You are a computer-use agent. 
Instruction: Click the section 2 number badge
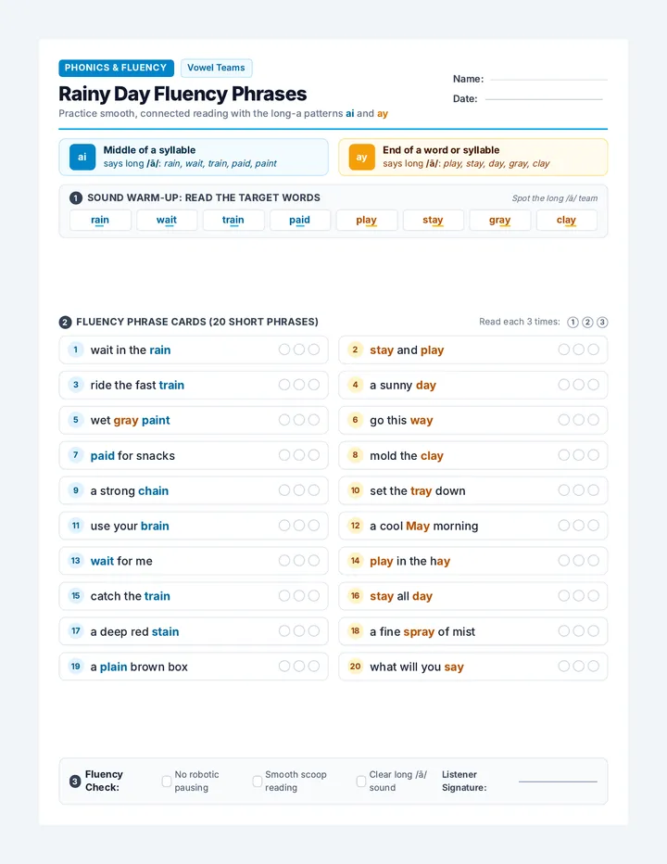(65, 323)
